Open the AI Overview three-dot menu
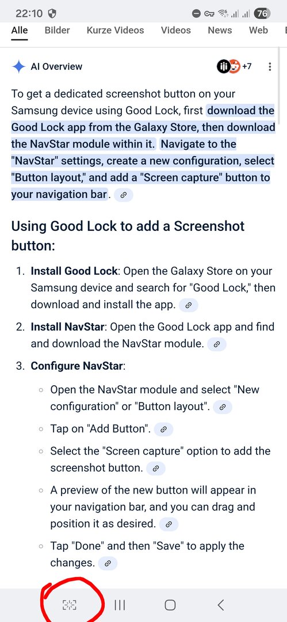Viewport: 287px width, 622px height. [x=270, y=67]
